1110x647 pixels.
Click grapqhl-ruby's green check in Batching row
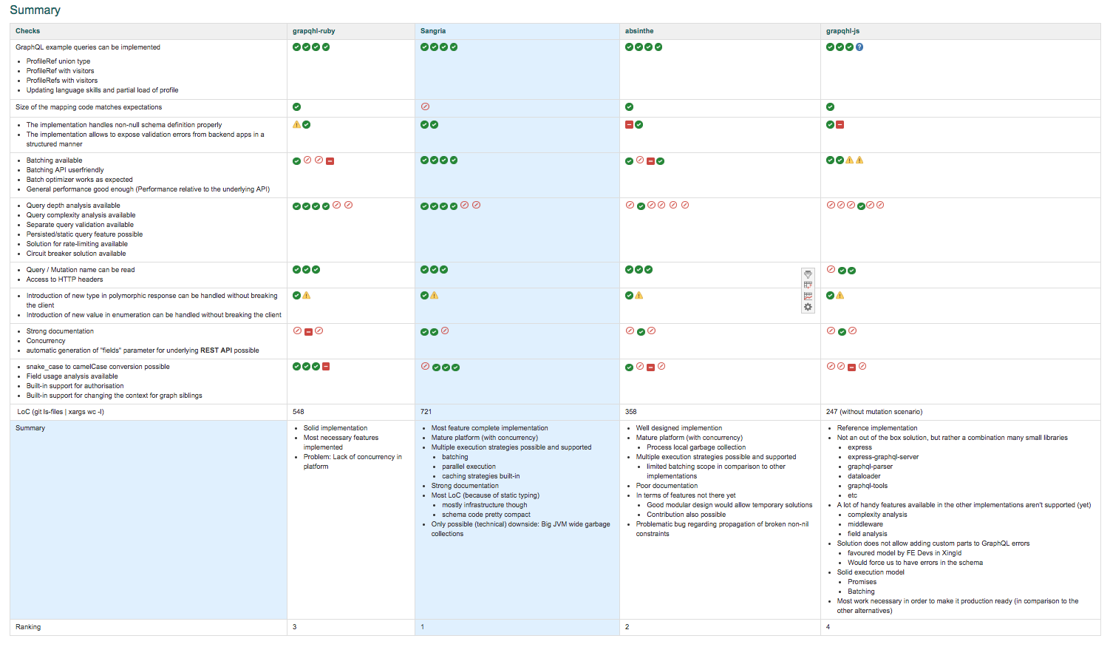[296, 160]
